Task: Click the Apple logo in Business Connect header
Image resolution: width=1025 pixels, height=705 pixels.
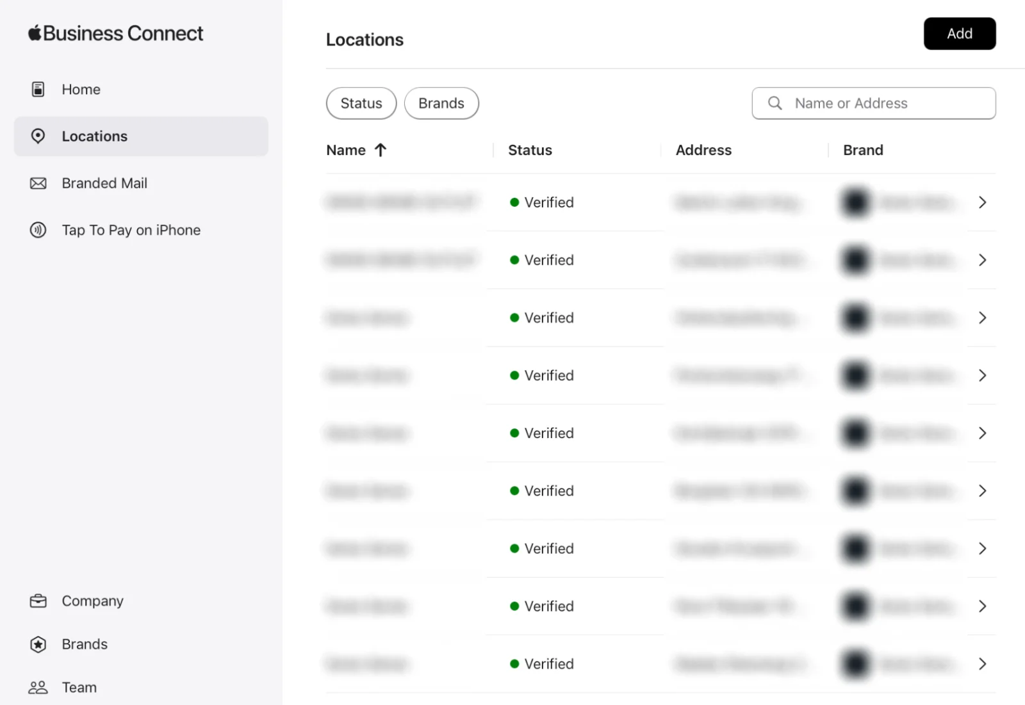Action: pos(33,32)
